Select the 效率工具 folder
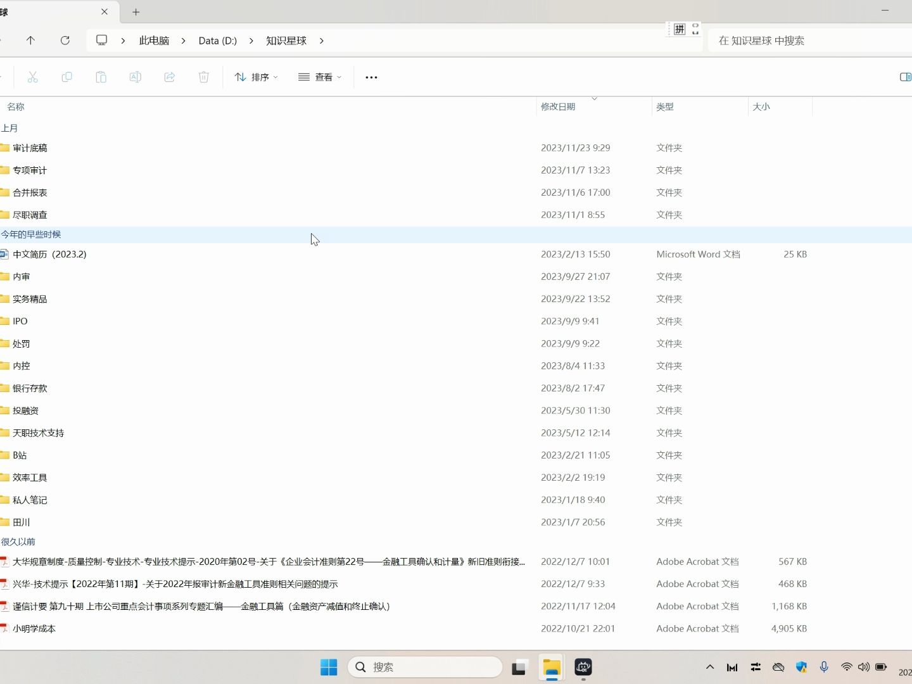Viewport: 912px width, 684px height. [x=30, y=478]
